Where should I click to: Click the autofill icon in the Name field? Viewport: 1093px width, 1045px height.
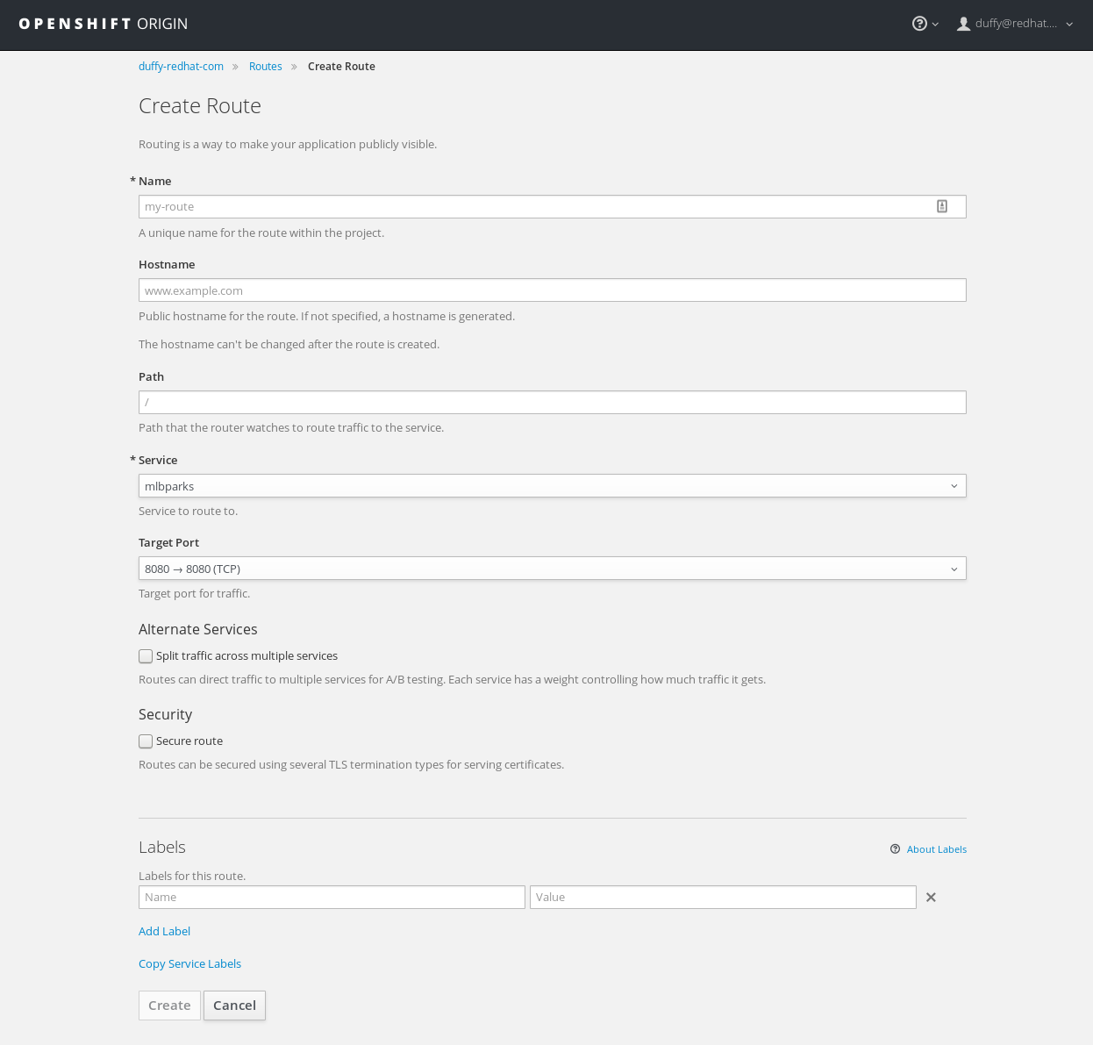coord(941,205)
